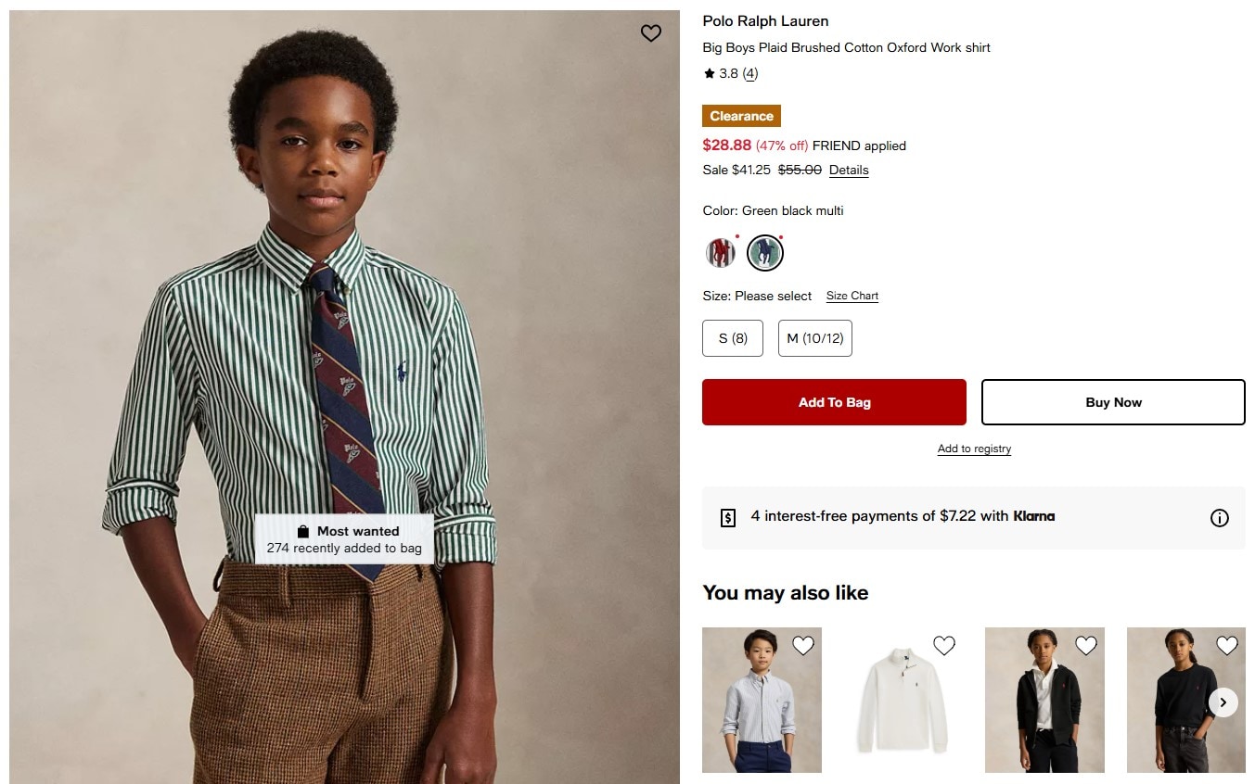The image size is (1255, 784).
Task: Click the star rating icon
Action: [710, 74]
